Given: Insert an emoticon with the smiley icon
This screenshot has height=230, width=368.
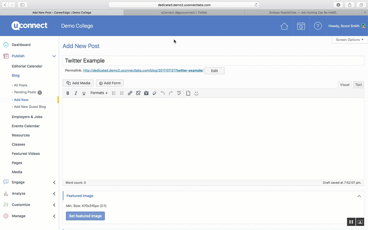Looking at the screenshot, I should tap(197, 93).
